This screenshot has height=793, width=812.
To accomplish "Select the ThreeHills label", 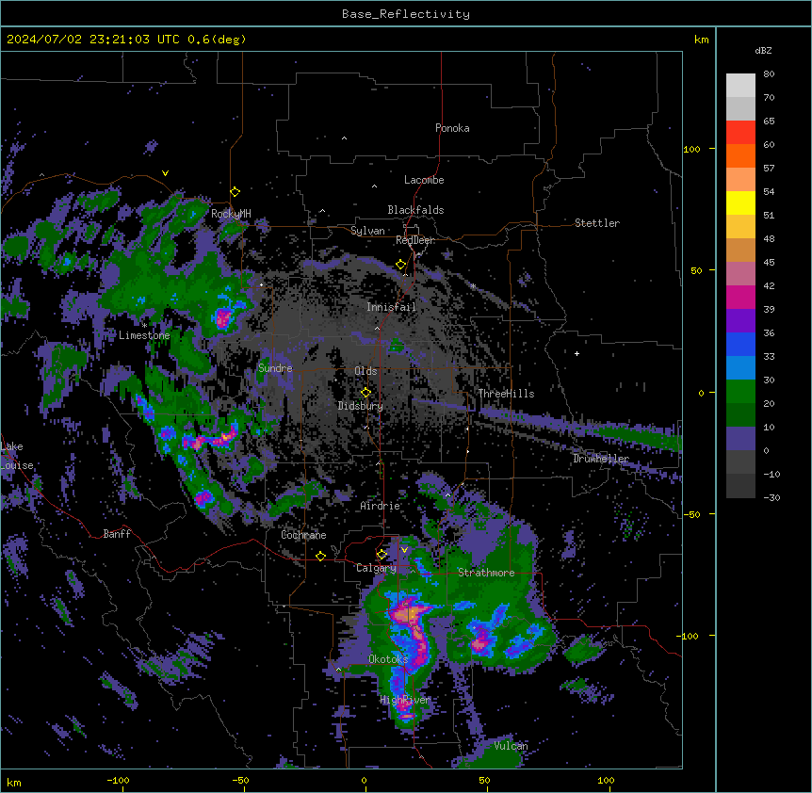I will click(x=506, y=394).
